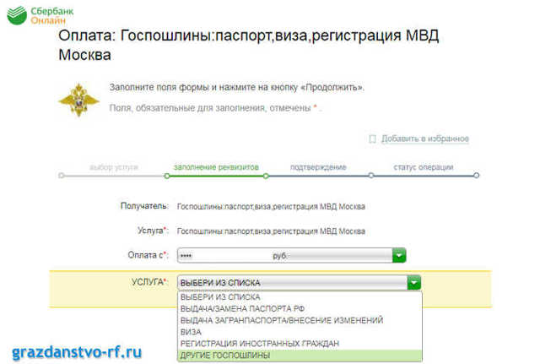Choose ВЫДАЧА/ЗАМЕНА ПАСПОРТА РФ option
Screen dimensions: 540x364
point(300,308)
